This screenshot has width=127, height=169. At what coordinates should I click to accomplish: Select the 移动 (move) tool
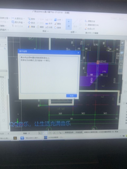coord(31,23)
